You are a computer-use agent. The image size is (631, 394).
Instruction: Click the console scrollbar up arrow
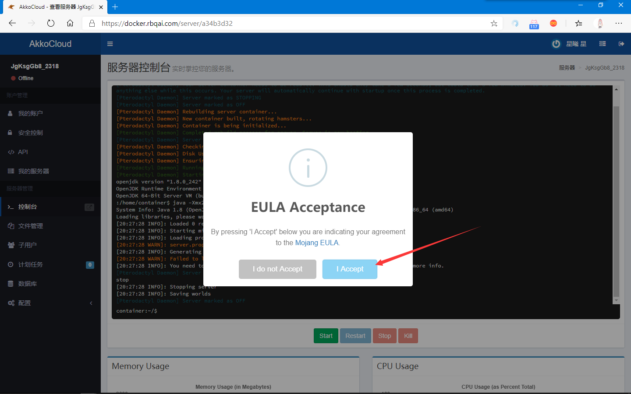pos(616,89)
